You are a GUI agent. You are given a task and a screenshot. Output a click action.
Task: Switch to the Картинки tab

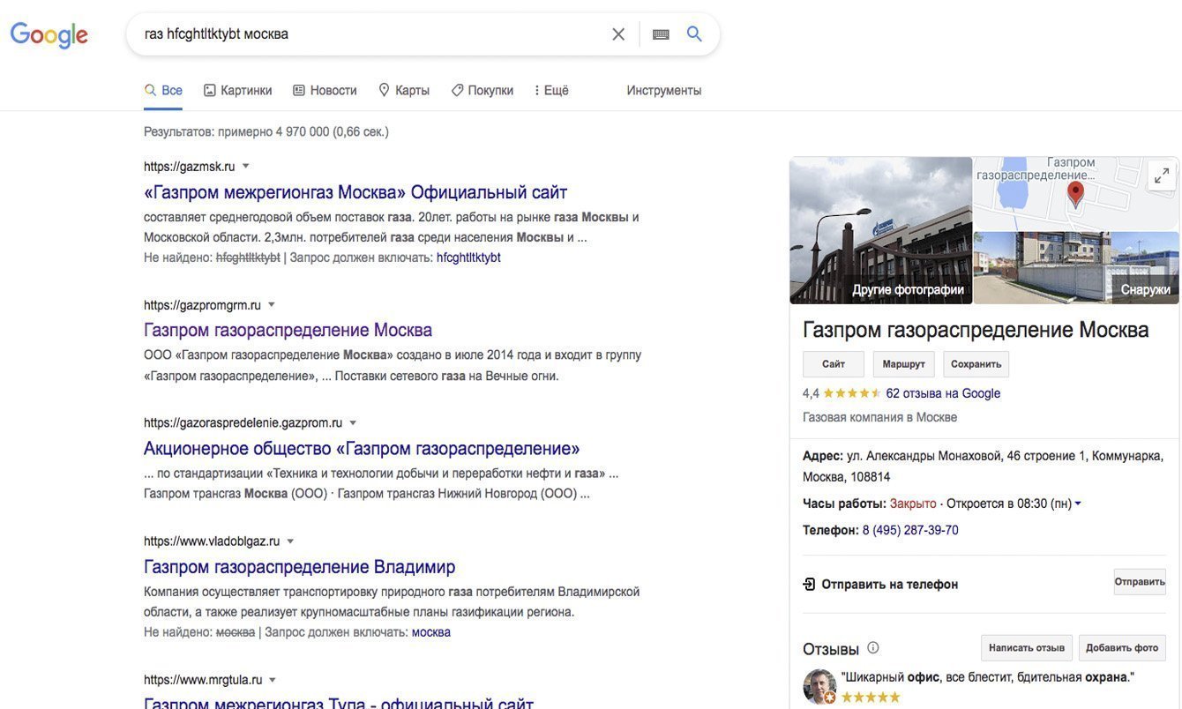click(237, 90)
